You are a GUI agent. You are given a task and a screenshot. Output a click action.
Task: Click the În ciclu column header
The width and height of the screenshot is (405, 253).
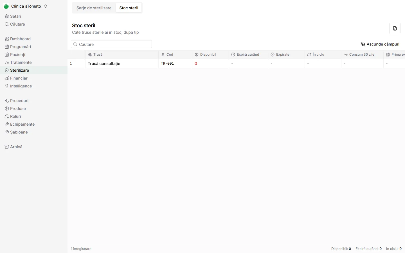pyautogui.click(x=323, y=55)
